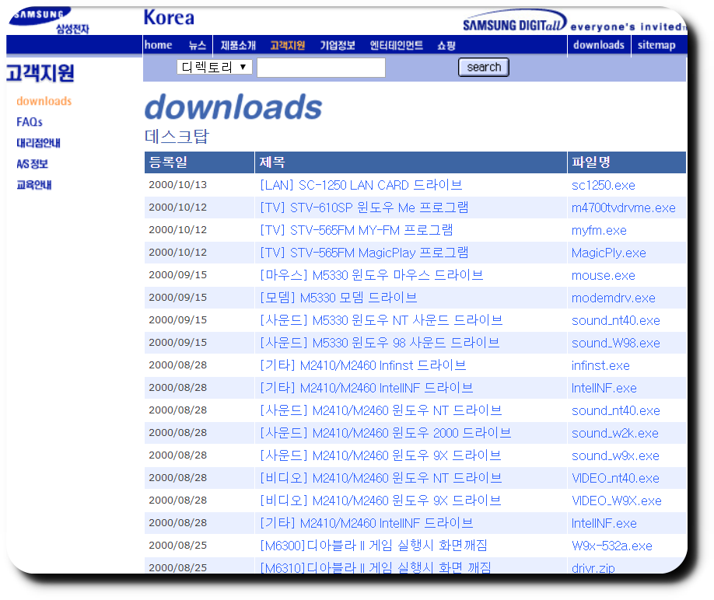The image size is (714, 600).
Task: Open the 고객지원 menu item
Action: point(287,46)
